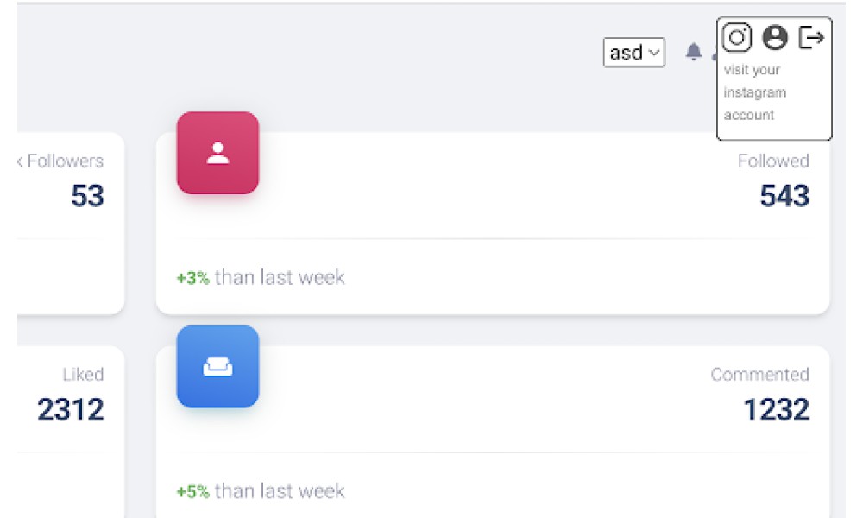The image size is (863, 518).
Task: Click the Commented label text
Action: (759, 375)
